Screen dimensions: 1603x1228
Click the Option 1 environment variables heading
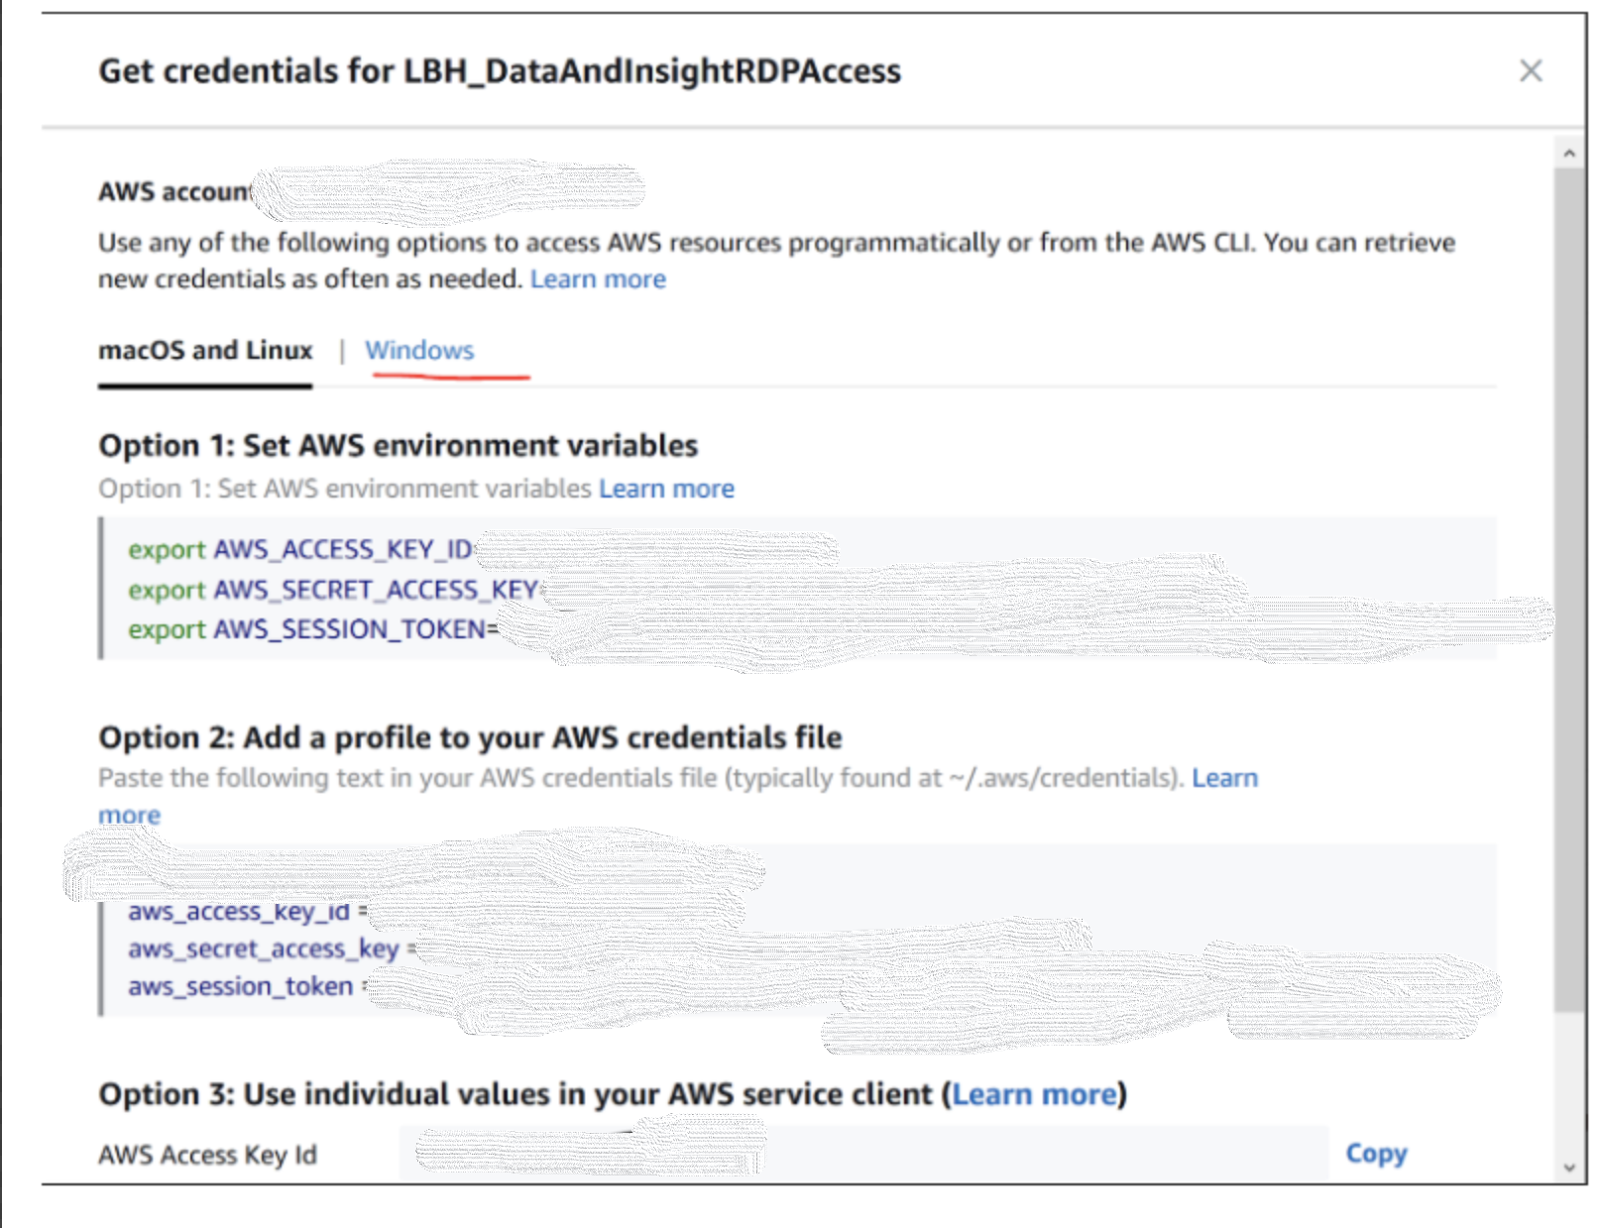[x=398, y=446]
